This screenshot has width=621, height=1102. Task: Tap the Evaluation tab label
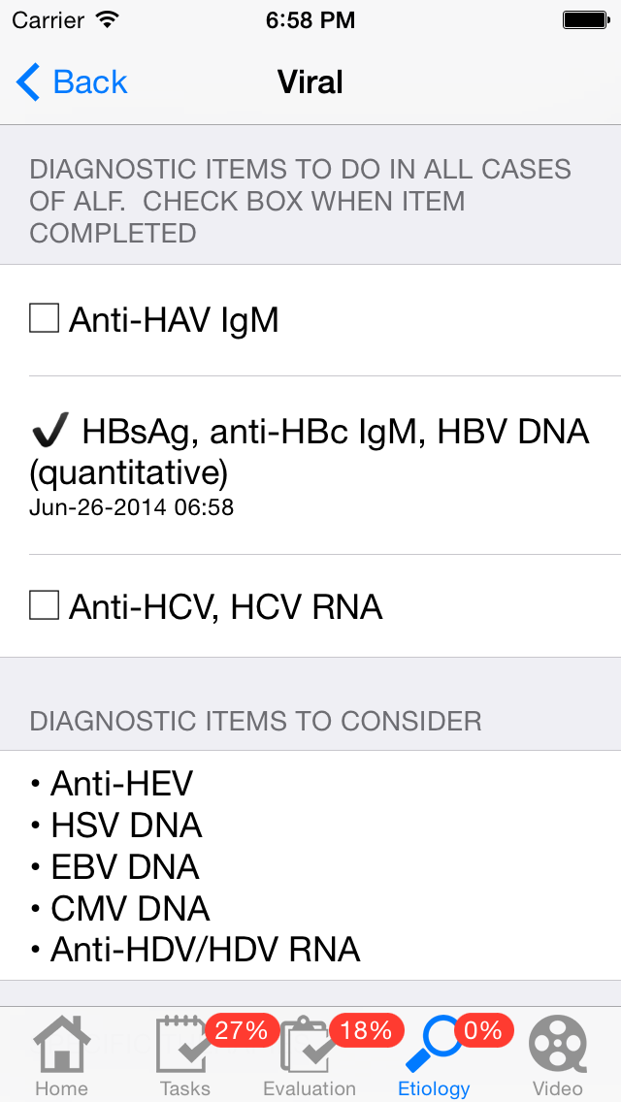tap(310, 1088)
